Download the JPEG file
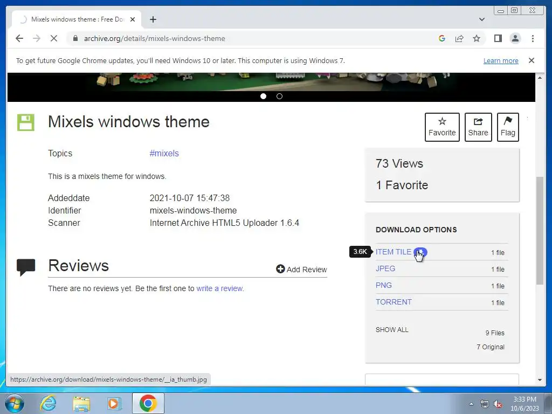This screenshot has height=414, width=552. (385, 268)
